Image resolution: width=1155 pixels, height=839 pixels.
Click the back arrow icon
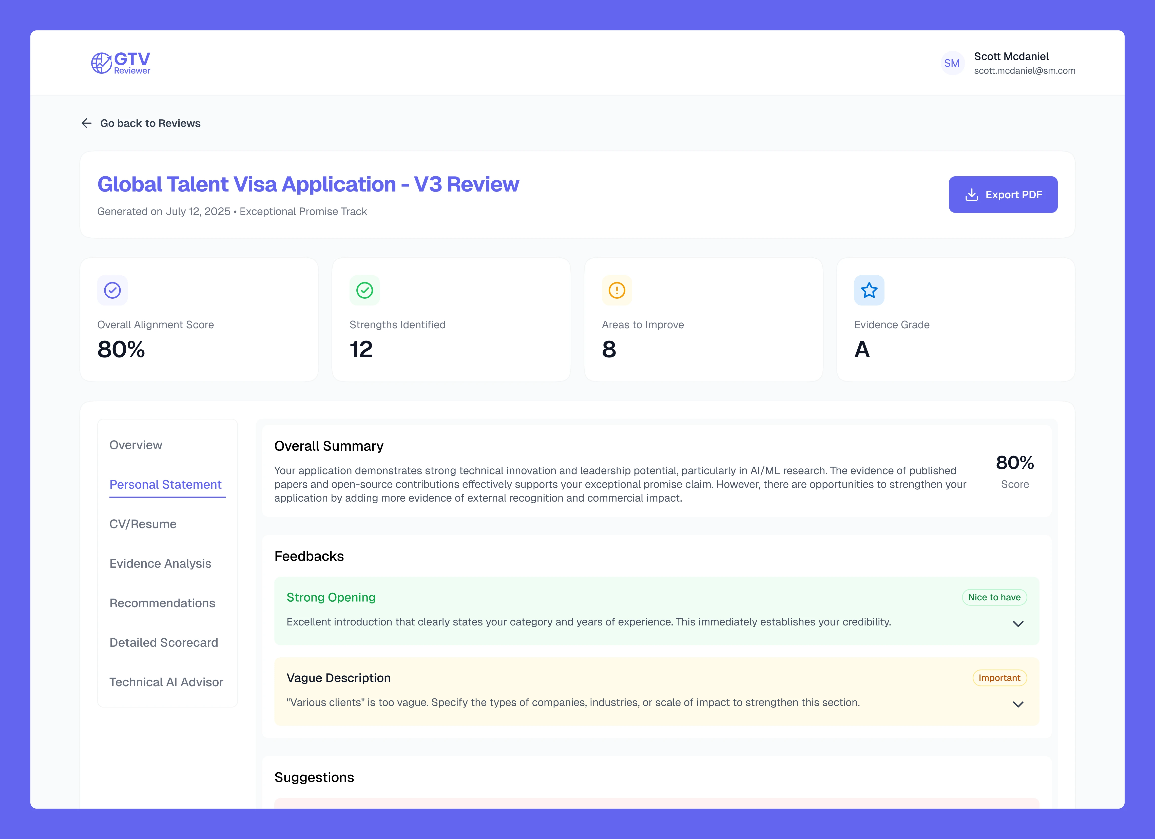coord(87,123)
